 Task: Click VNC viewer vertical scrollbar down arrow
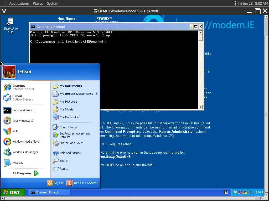click(x=266, y=194)
